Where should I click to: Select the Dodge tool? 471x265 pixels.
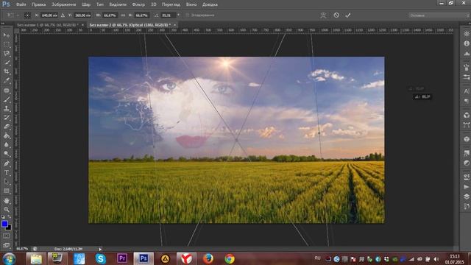click(x=7, y=154)
